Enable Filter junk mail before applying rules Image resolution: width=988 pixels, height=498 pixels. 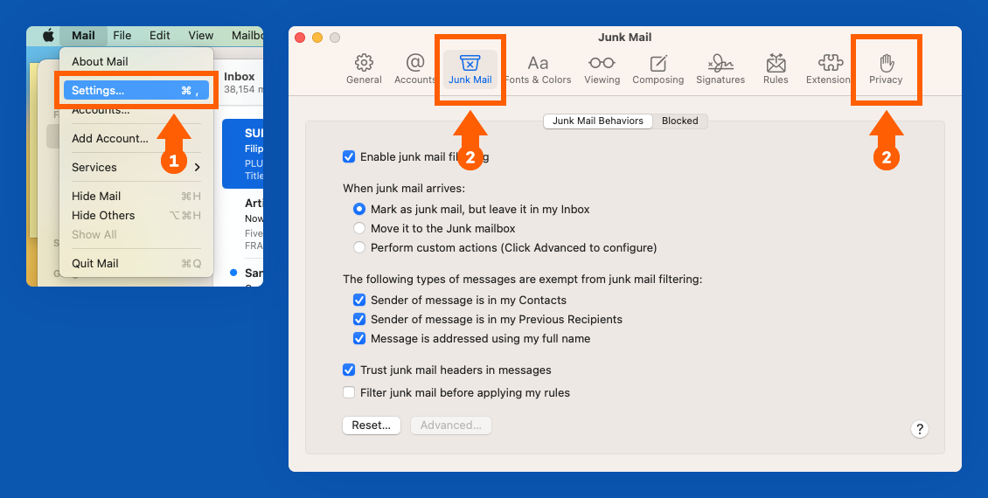pos(349,393)
